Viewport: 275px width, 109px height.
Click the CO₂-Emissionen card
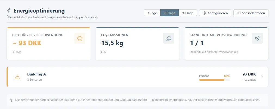coord(137,44)
